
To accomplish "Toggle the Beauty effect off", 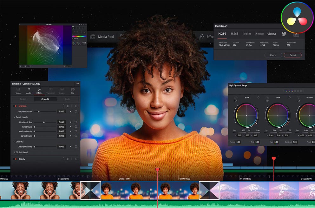I will point(15,159).
